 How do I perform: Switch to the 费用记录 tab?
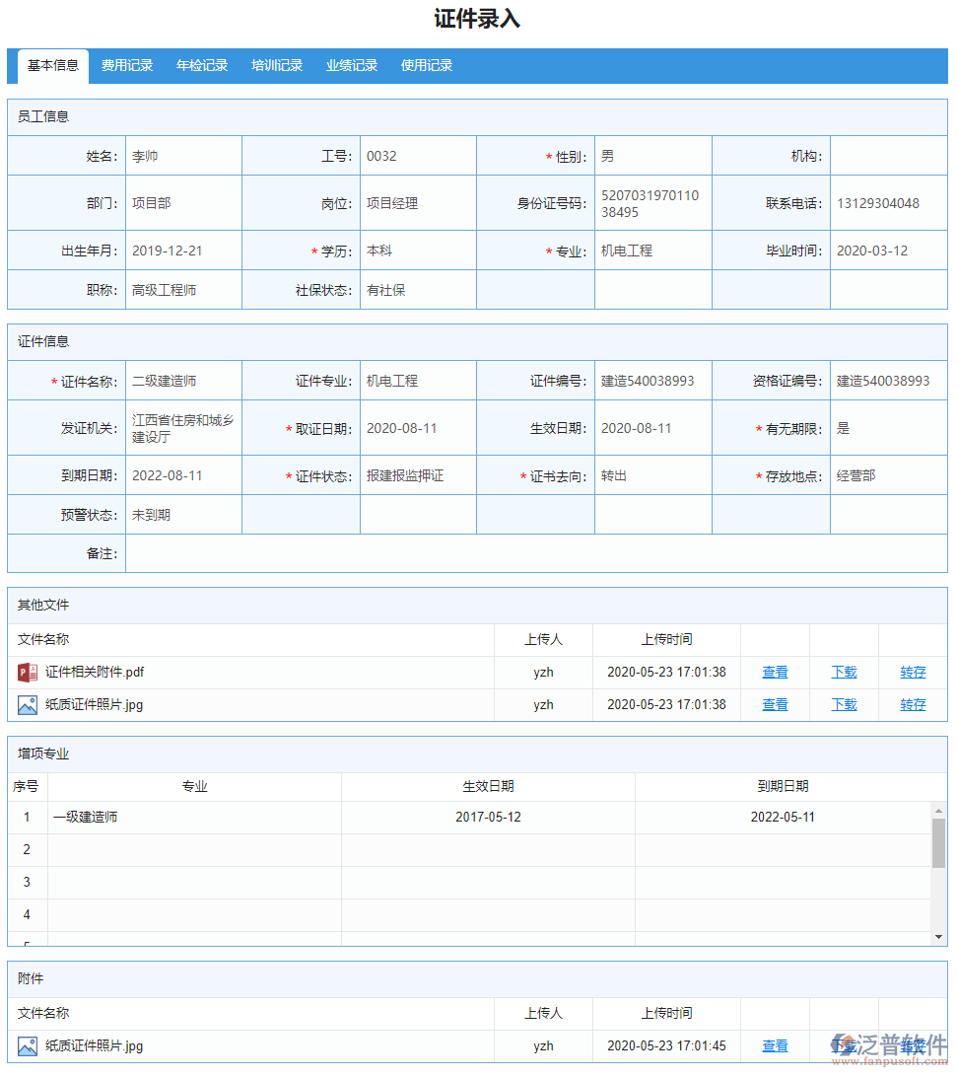point(126,65)
